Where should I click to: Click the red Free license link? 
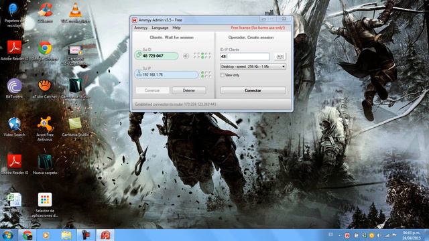[x=257, y=28]
